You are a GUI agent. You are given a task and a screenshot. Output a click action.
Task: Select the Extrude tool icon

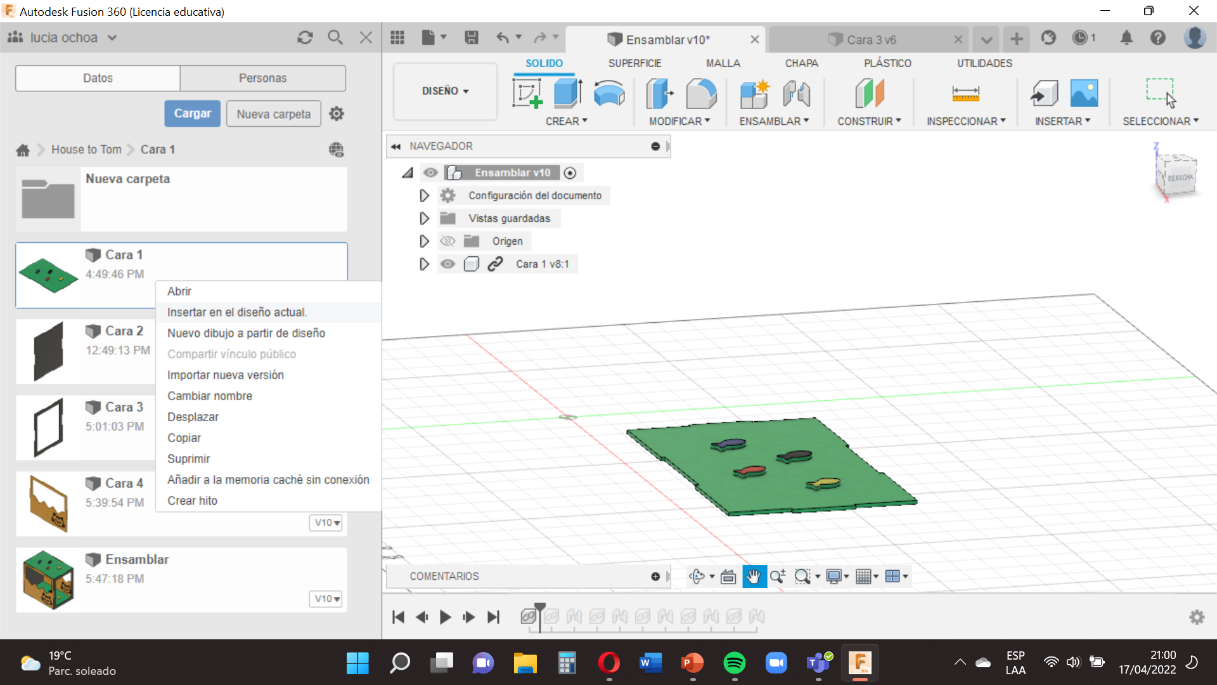pyautogui.click(x=568, y=93)
